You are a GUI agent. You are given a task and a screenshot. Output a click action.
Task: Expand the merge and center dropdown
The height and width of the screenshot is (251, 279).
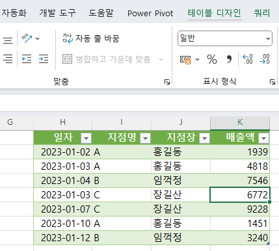[161, 59]
